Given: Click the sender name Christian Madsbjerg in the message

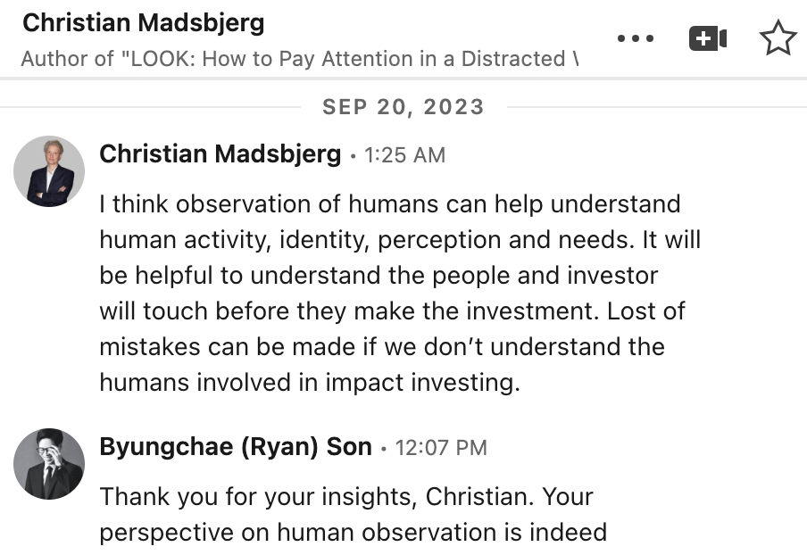Looking at the screenshot, I should point(220,154).
